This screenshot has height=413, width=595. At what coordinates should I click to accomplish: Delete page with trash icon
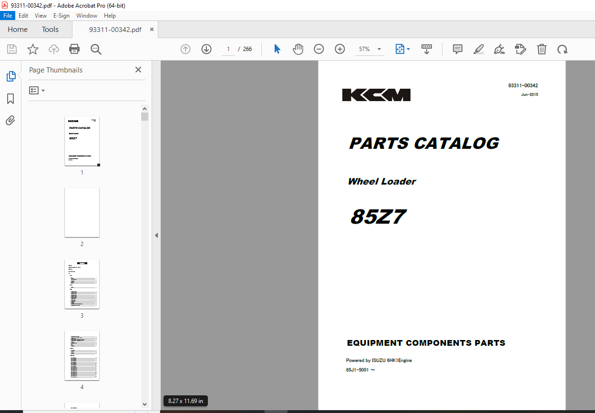pos(542,49)
